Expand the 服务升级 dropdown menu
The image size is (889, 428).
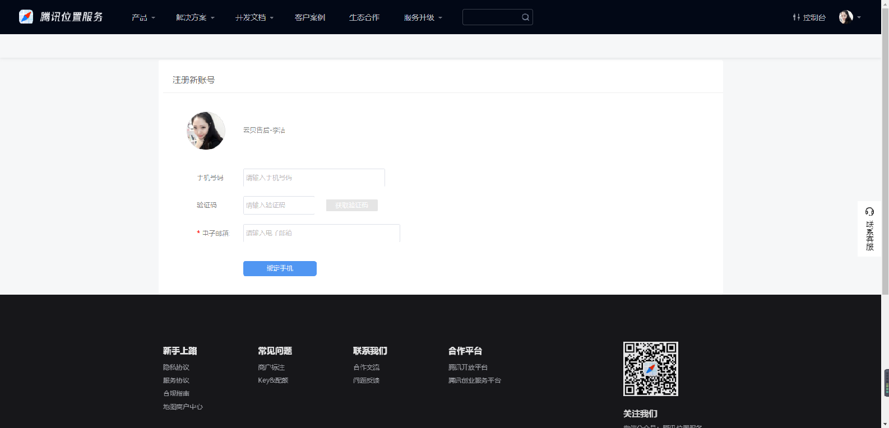[423, 17]
